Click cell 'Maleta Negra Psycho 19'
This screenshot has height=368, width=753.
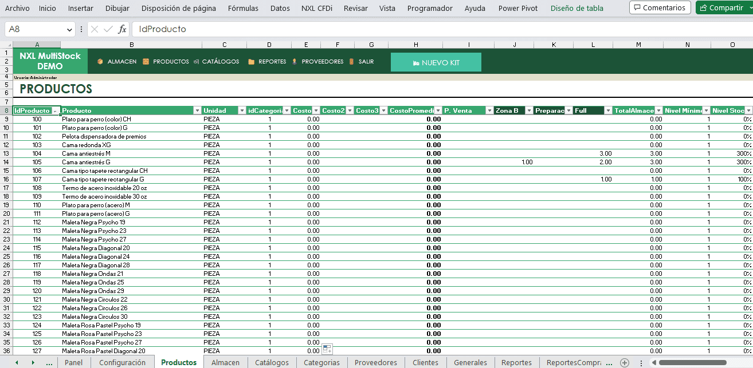point(131,222)
